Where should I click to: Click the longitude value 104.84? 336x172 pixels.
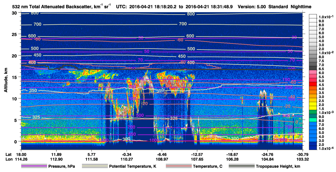268,159
